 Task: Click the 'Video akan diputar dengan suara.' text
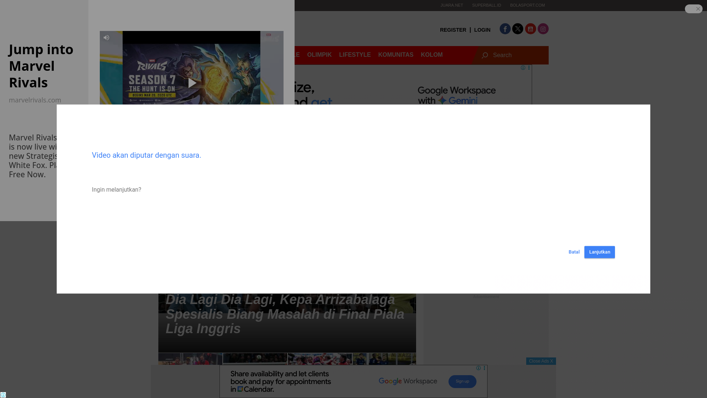pyautogui.click(x=147, y=155)
